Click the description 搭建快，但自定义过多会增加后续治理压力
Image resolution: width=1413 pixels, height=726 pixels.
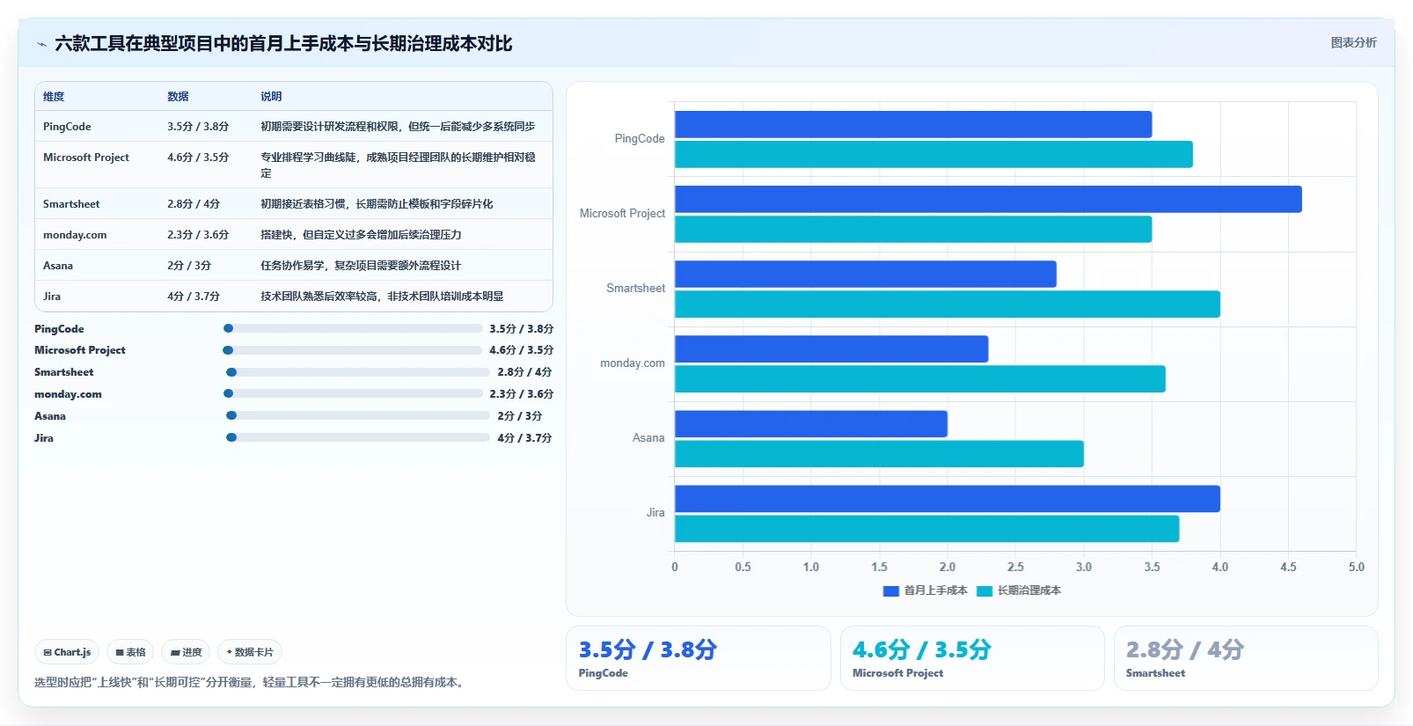(x=361, y=234)
